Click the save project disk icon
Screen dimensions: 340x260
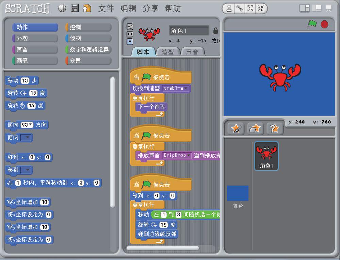75,8
